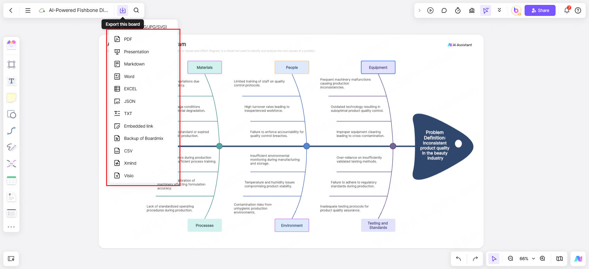The width and height of the screenshot is (589, 269).
Task: Expand more tools double chevron
Action: [499, 10]
